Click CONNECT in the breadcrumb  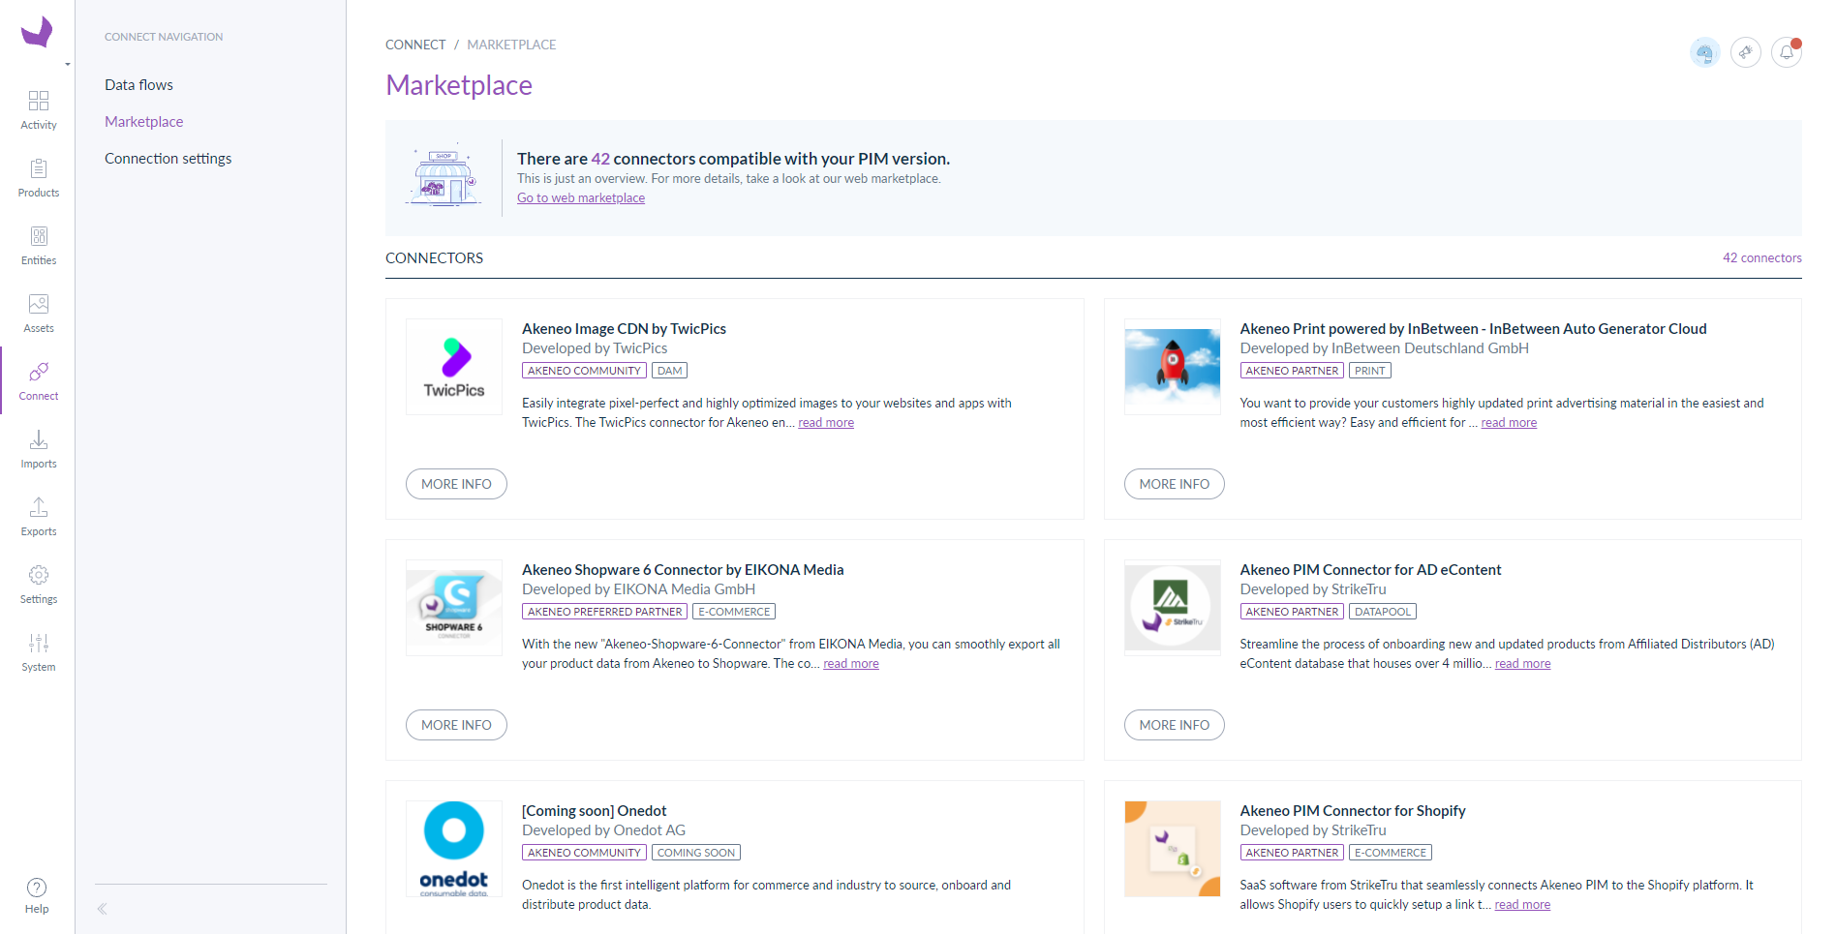415,45
